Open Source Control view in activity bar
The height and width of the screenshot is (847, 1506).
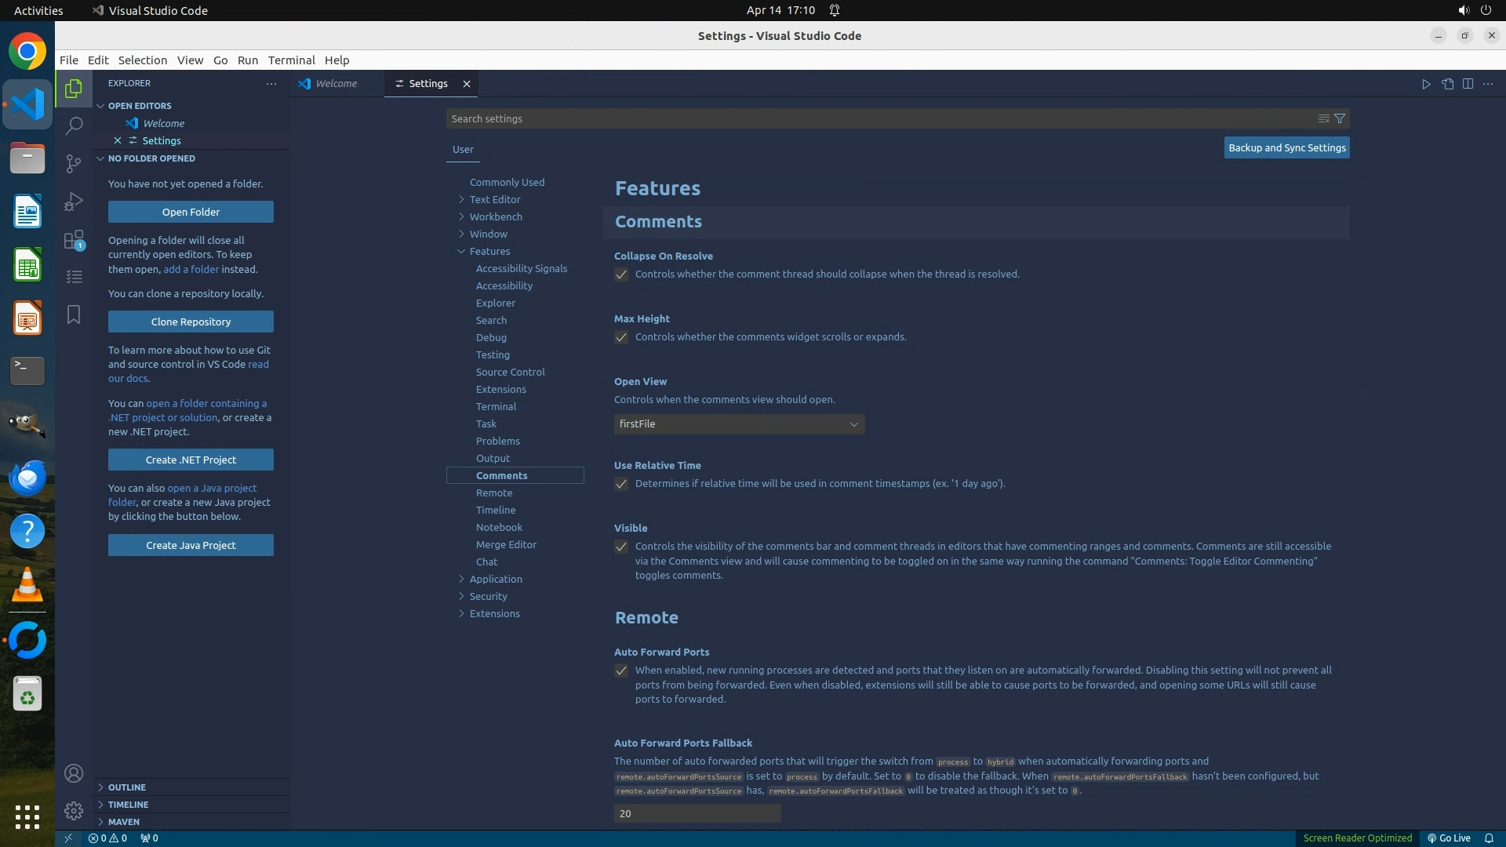74,163
